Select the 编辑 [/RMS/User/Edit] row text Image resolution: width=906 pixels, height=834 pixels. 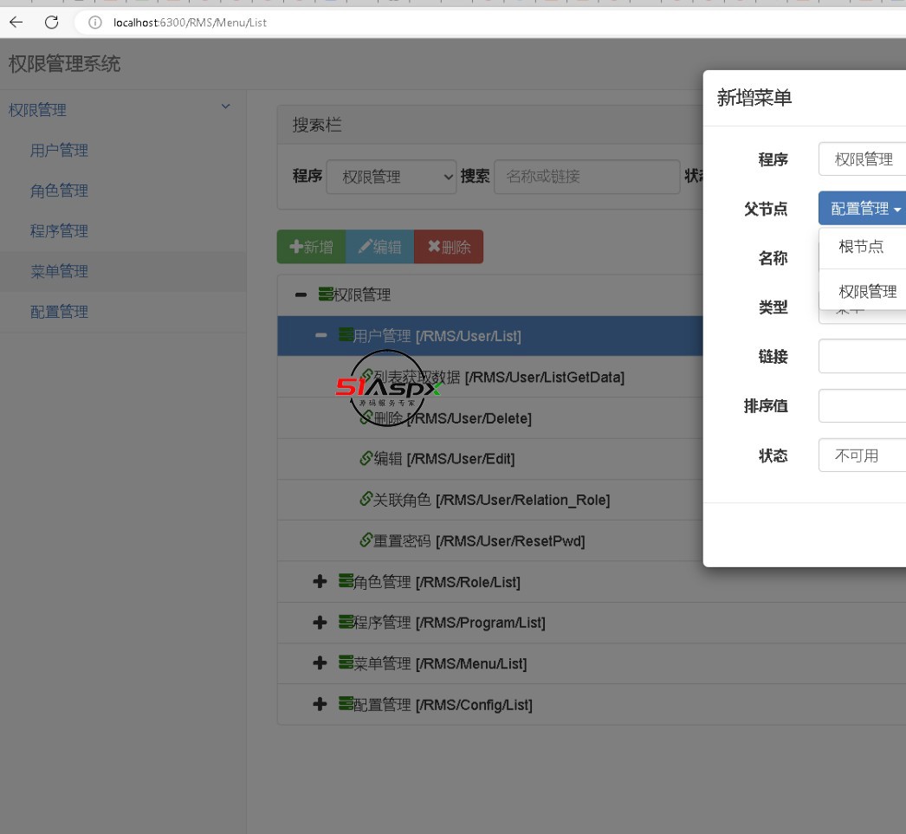coord(444,459)
